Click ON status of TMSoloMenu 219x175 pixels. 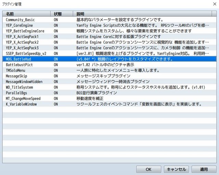[56, 71]
